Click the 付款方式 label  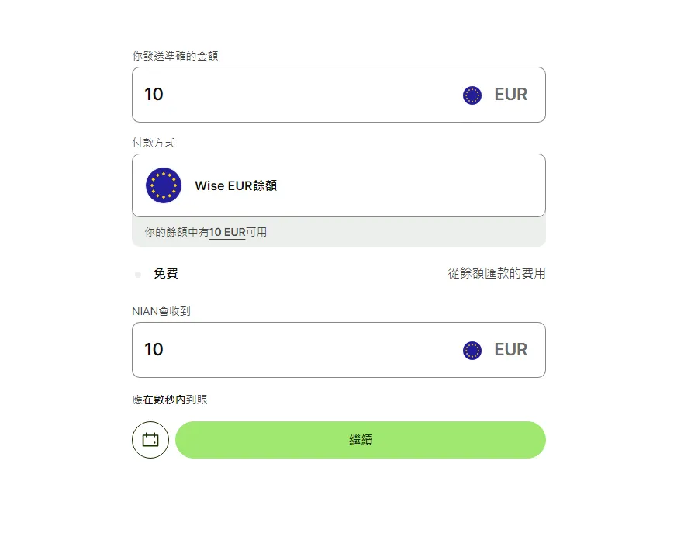pos(154,143)
